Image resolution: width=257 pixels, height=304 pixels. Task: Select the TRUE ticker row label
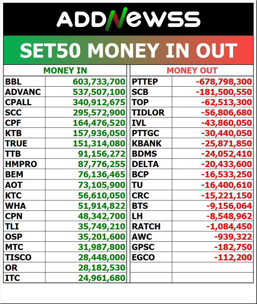[16, 144]
